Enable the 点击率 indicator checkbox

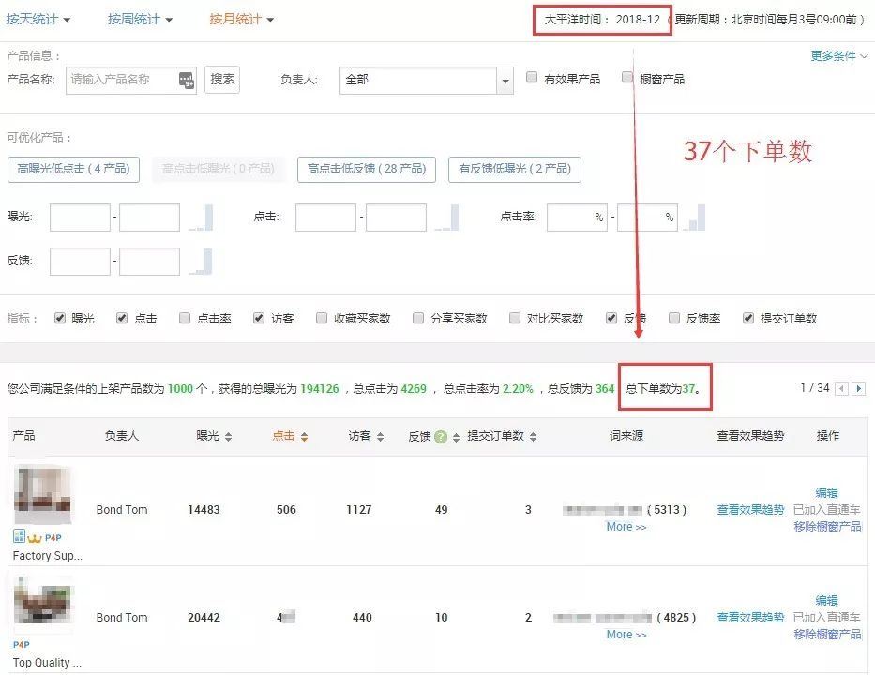point(185,318)
